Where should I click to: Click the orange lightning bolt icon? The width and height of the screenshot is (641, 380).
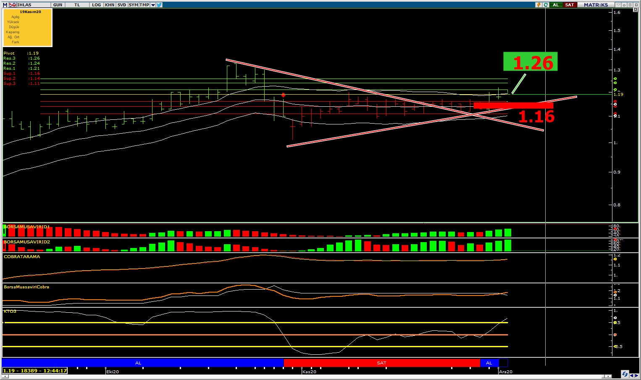pos(539,5)
